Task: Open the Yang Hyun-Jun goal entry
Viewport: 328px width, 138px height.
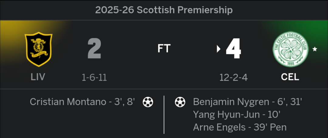Action: pyautogui.click(x=236, y=115)
